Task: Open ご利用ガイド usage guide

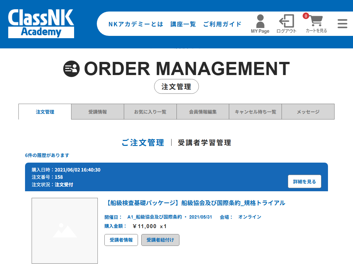Action: (222, 24)
